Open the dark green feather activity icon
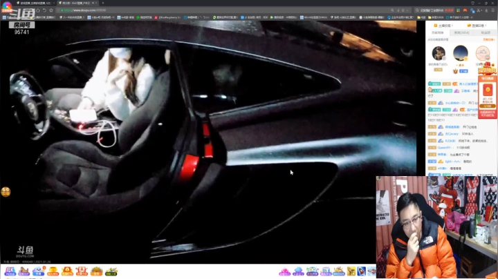 click(x=111, y=271)
